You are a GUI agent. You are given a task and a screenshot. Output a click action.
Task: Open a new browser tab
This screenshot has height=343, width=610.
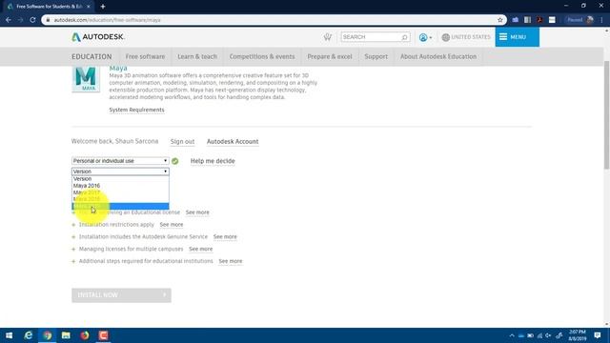click(103, 7)
